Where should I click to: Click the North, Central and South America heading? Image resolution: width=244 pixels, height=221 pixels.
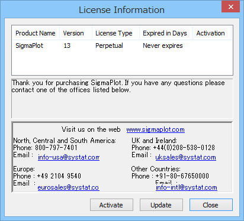pos(65,141)
